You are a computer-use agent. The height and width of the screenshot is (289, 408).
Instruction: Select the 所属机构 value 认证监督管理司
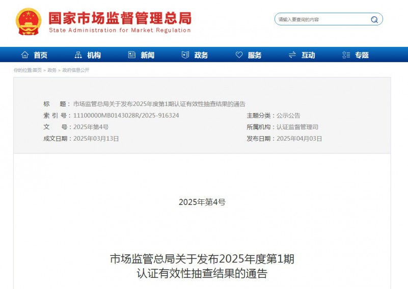(297, 127)
